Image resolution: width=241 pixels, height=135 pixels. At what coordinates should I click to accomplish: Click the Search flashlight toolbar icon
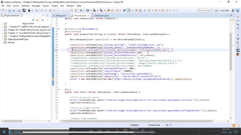(117, 10)
